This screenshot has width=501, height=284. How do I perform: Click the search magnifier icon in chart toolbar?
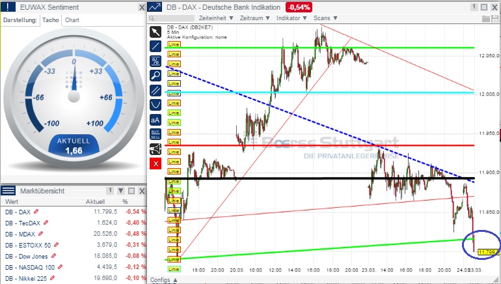[152, 18]
